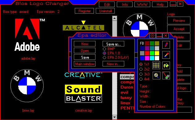Select the pencil drawing tool
This screenshot has height=120, width=195.
[x=166, y=45]
